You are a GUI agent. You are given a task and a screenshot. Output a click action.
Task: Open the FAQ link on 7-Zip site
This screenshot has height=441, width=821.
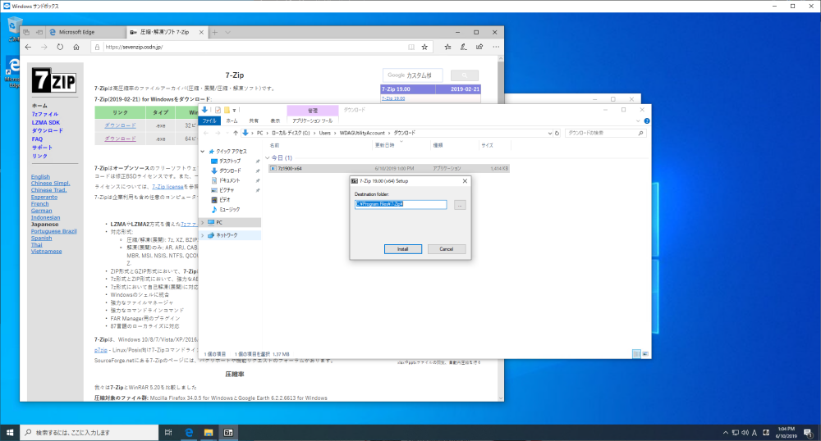click(37, 139)
